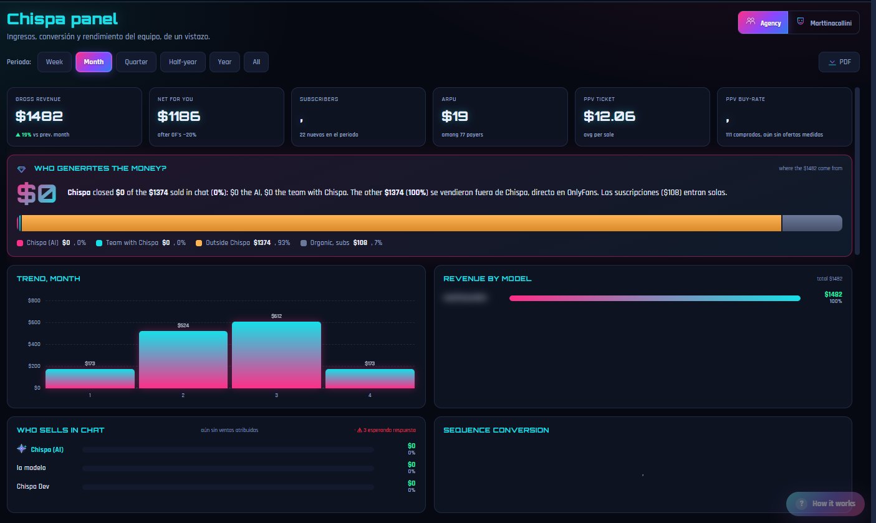Select the Month period filter

[x=94, y=62]
